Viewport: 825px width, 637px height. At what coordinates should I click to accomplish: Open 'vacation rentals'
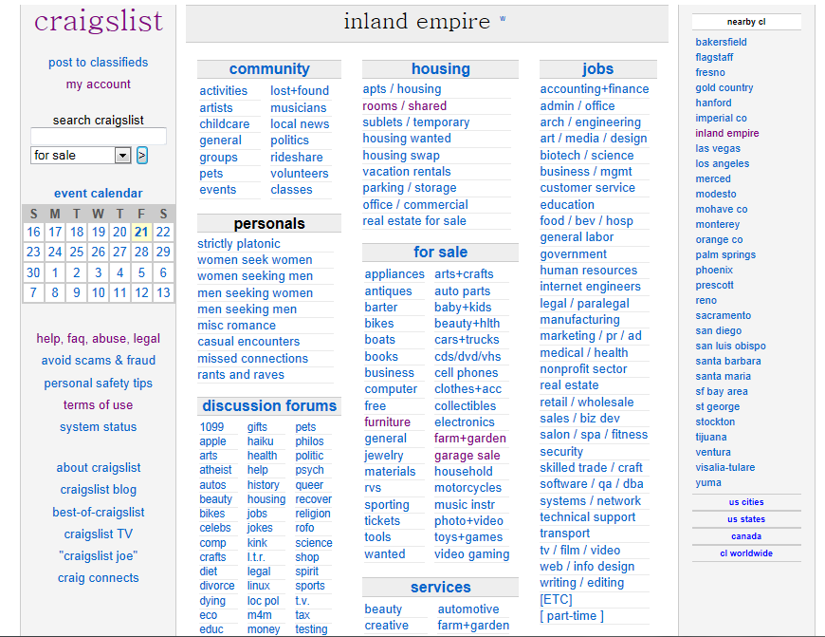point(407,172)
